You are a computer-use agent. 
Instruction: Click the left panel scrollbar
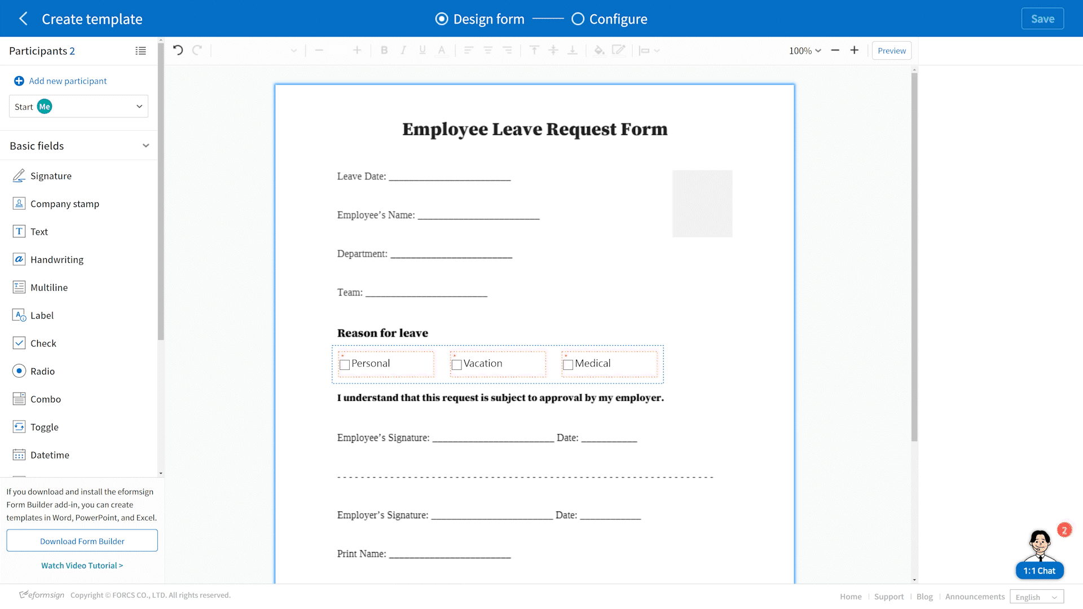161,192
